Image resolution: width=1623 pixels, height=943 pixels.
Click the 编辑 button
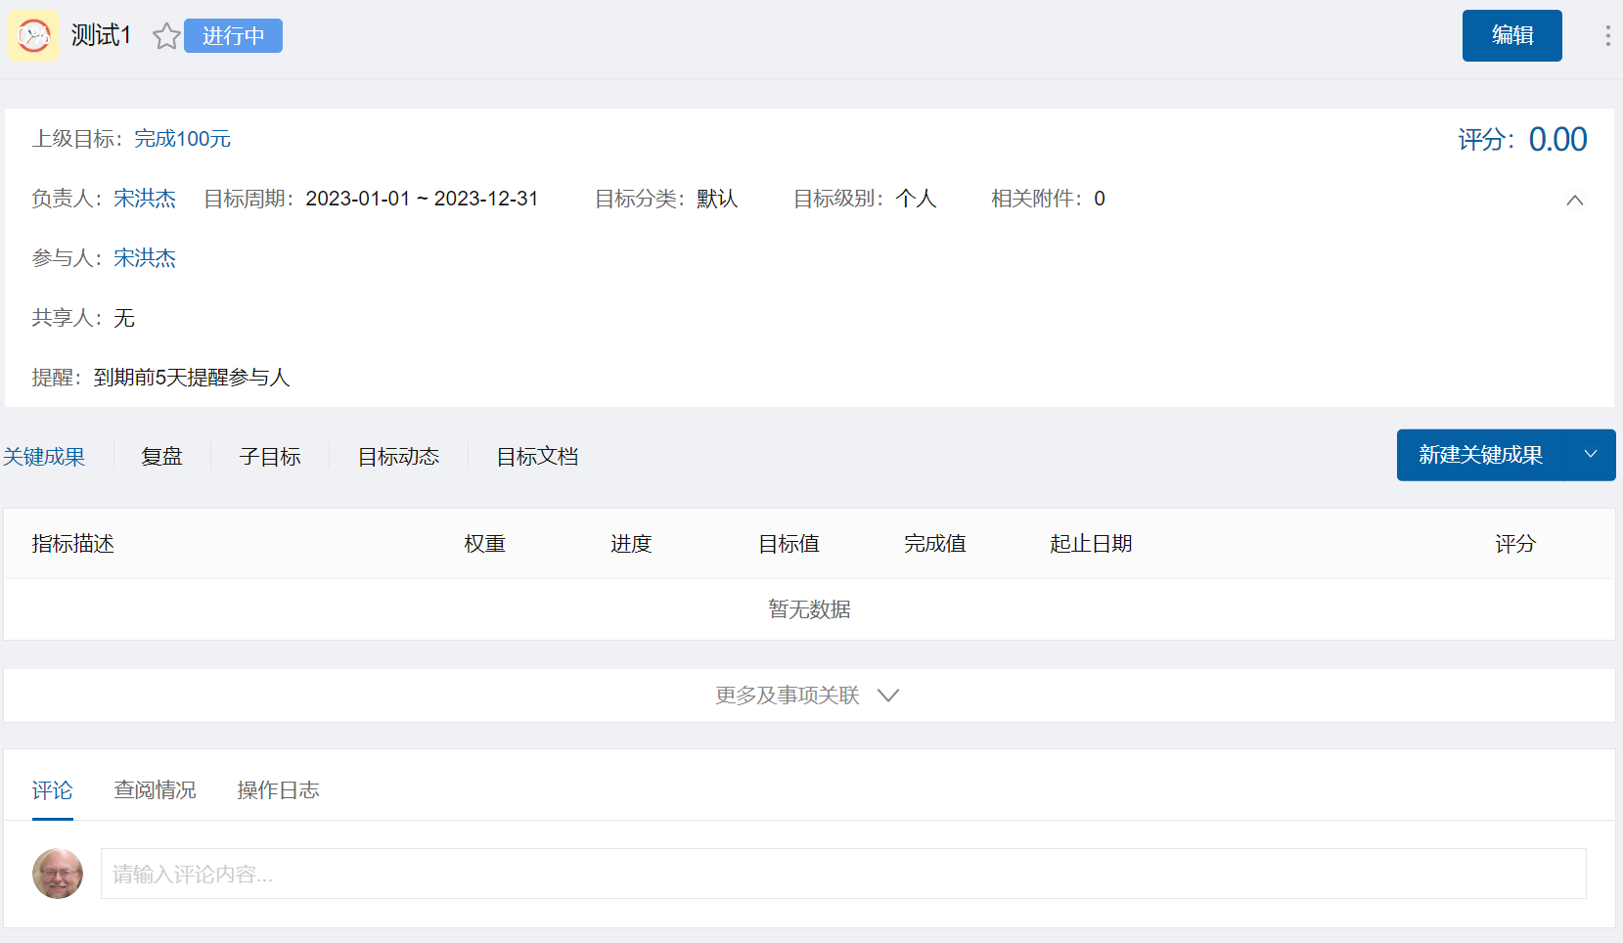click(1511, 36)
